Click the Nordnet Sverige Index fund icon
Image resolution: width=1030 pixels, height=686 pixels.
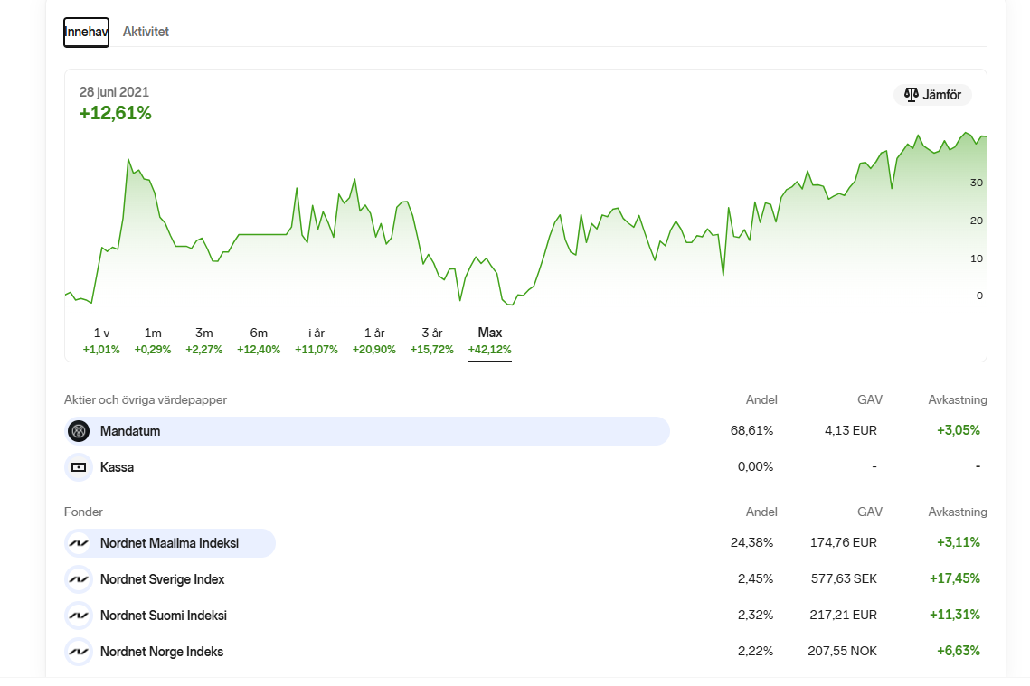click(79, 579)
